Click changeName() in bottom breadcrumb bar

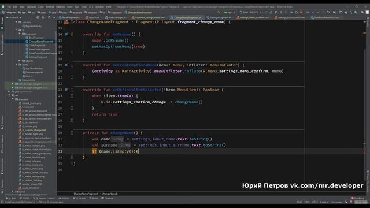(x=110, y=194)
